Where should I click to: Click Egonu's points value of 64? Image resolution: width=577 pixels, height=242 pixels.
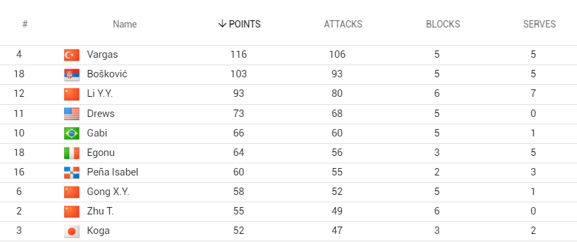(x=239, y=153)
